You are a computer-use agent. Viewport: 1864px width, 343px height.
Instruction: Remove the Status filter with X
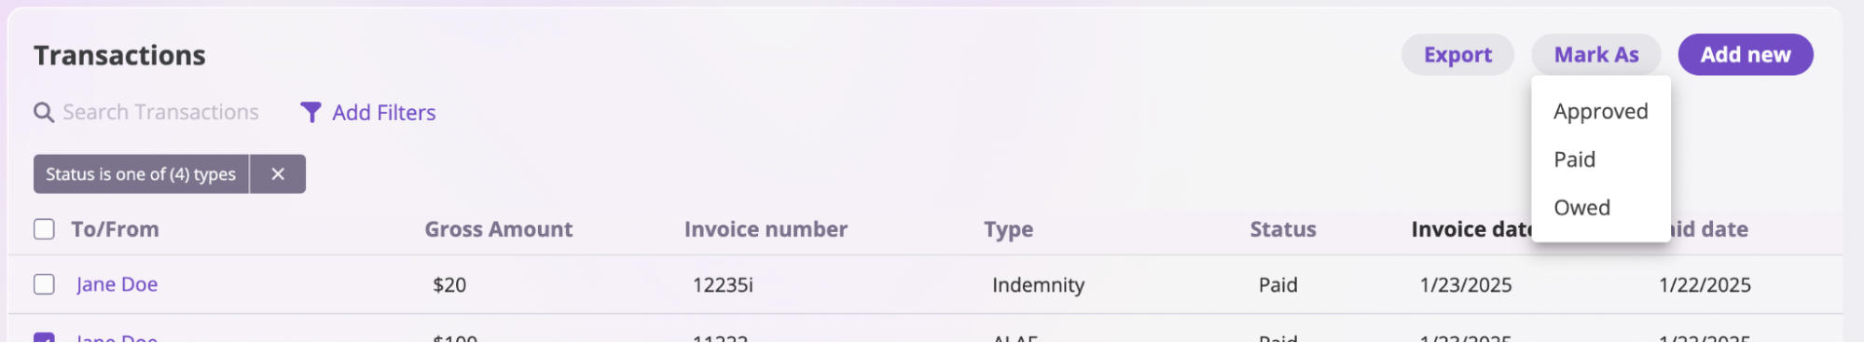click(278, 174)
